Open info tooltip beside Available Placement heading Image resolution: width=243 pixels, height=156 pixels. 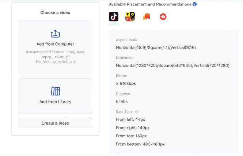[x=194, y=4]
